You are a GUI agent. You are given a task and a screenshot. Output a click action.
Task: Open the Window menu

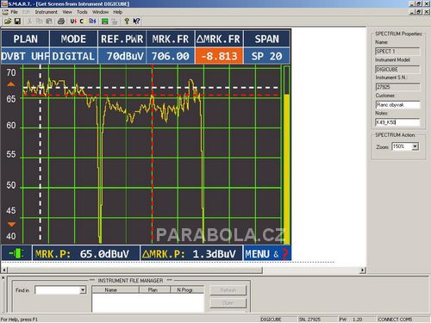click(100, 12)
